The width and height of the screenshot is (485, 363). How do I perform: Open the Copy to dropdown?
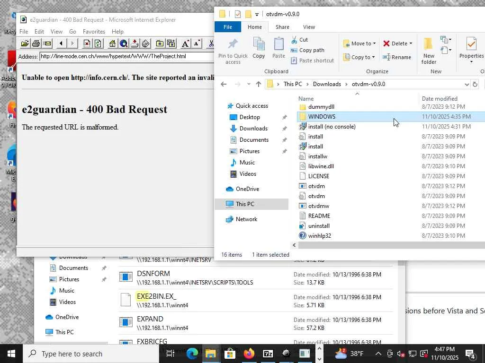(360, 57)
